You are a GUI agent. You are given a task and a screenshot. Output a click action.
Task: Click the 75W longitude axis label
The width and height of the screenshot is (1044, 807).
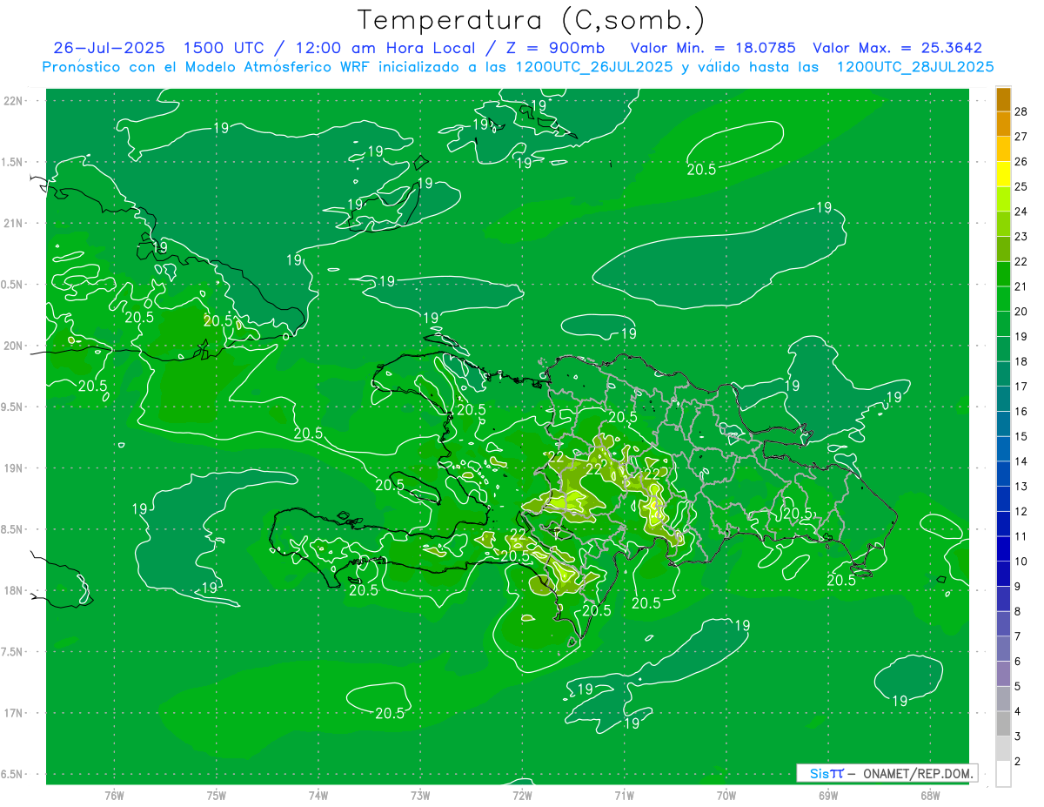(217, 795)
